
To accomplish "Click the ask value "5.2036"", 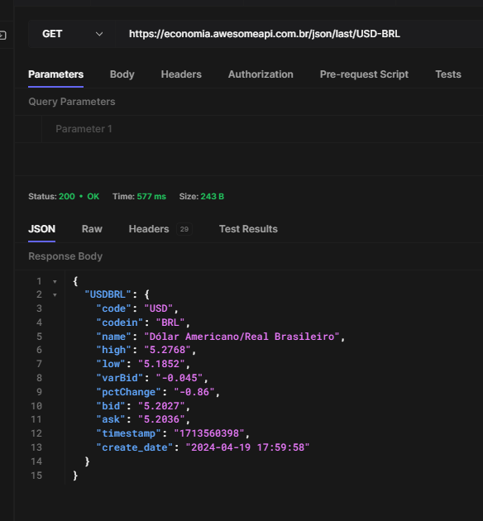I will pyautogui.click(x=161, y=419).
